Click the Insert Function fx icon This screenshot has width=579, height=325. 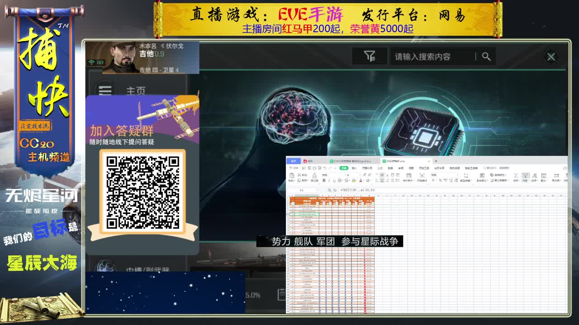335,190
